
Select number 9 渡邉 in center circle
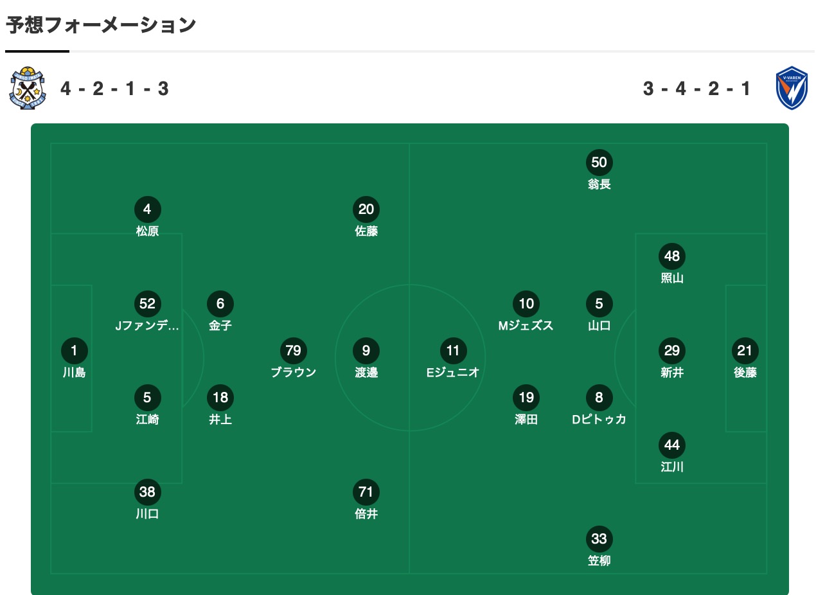pos(366,351)
